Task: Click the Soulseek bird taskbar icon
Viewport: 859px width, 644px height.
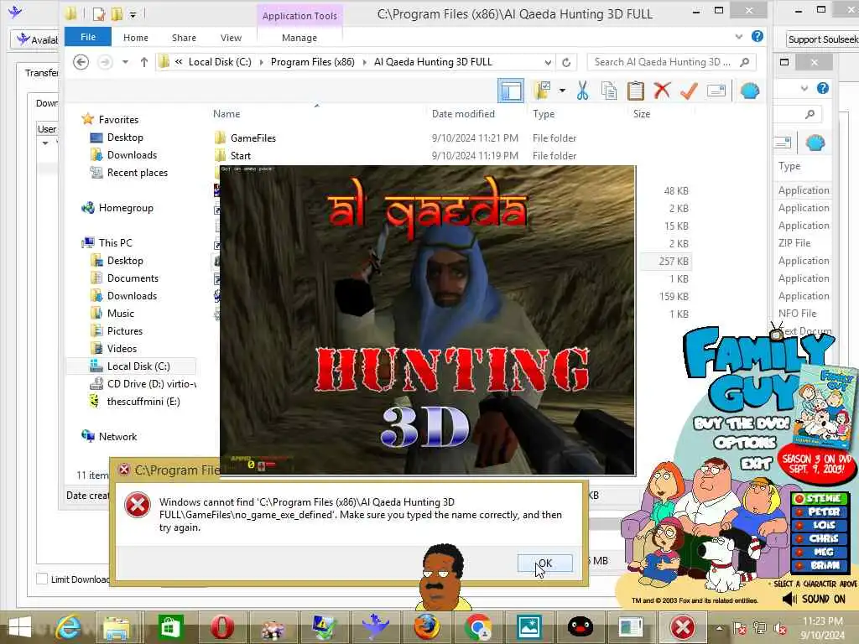Action: 375,627
